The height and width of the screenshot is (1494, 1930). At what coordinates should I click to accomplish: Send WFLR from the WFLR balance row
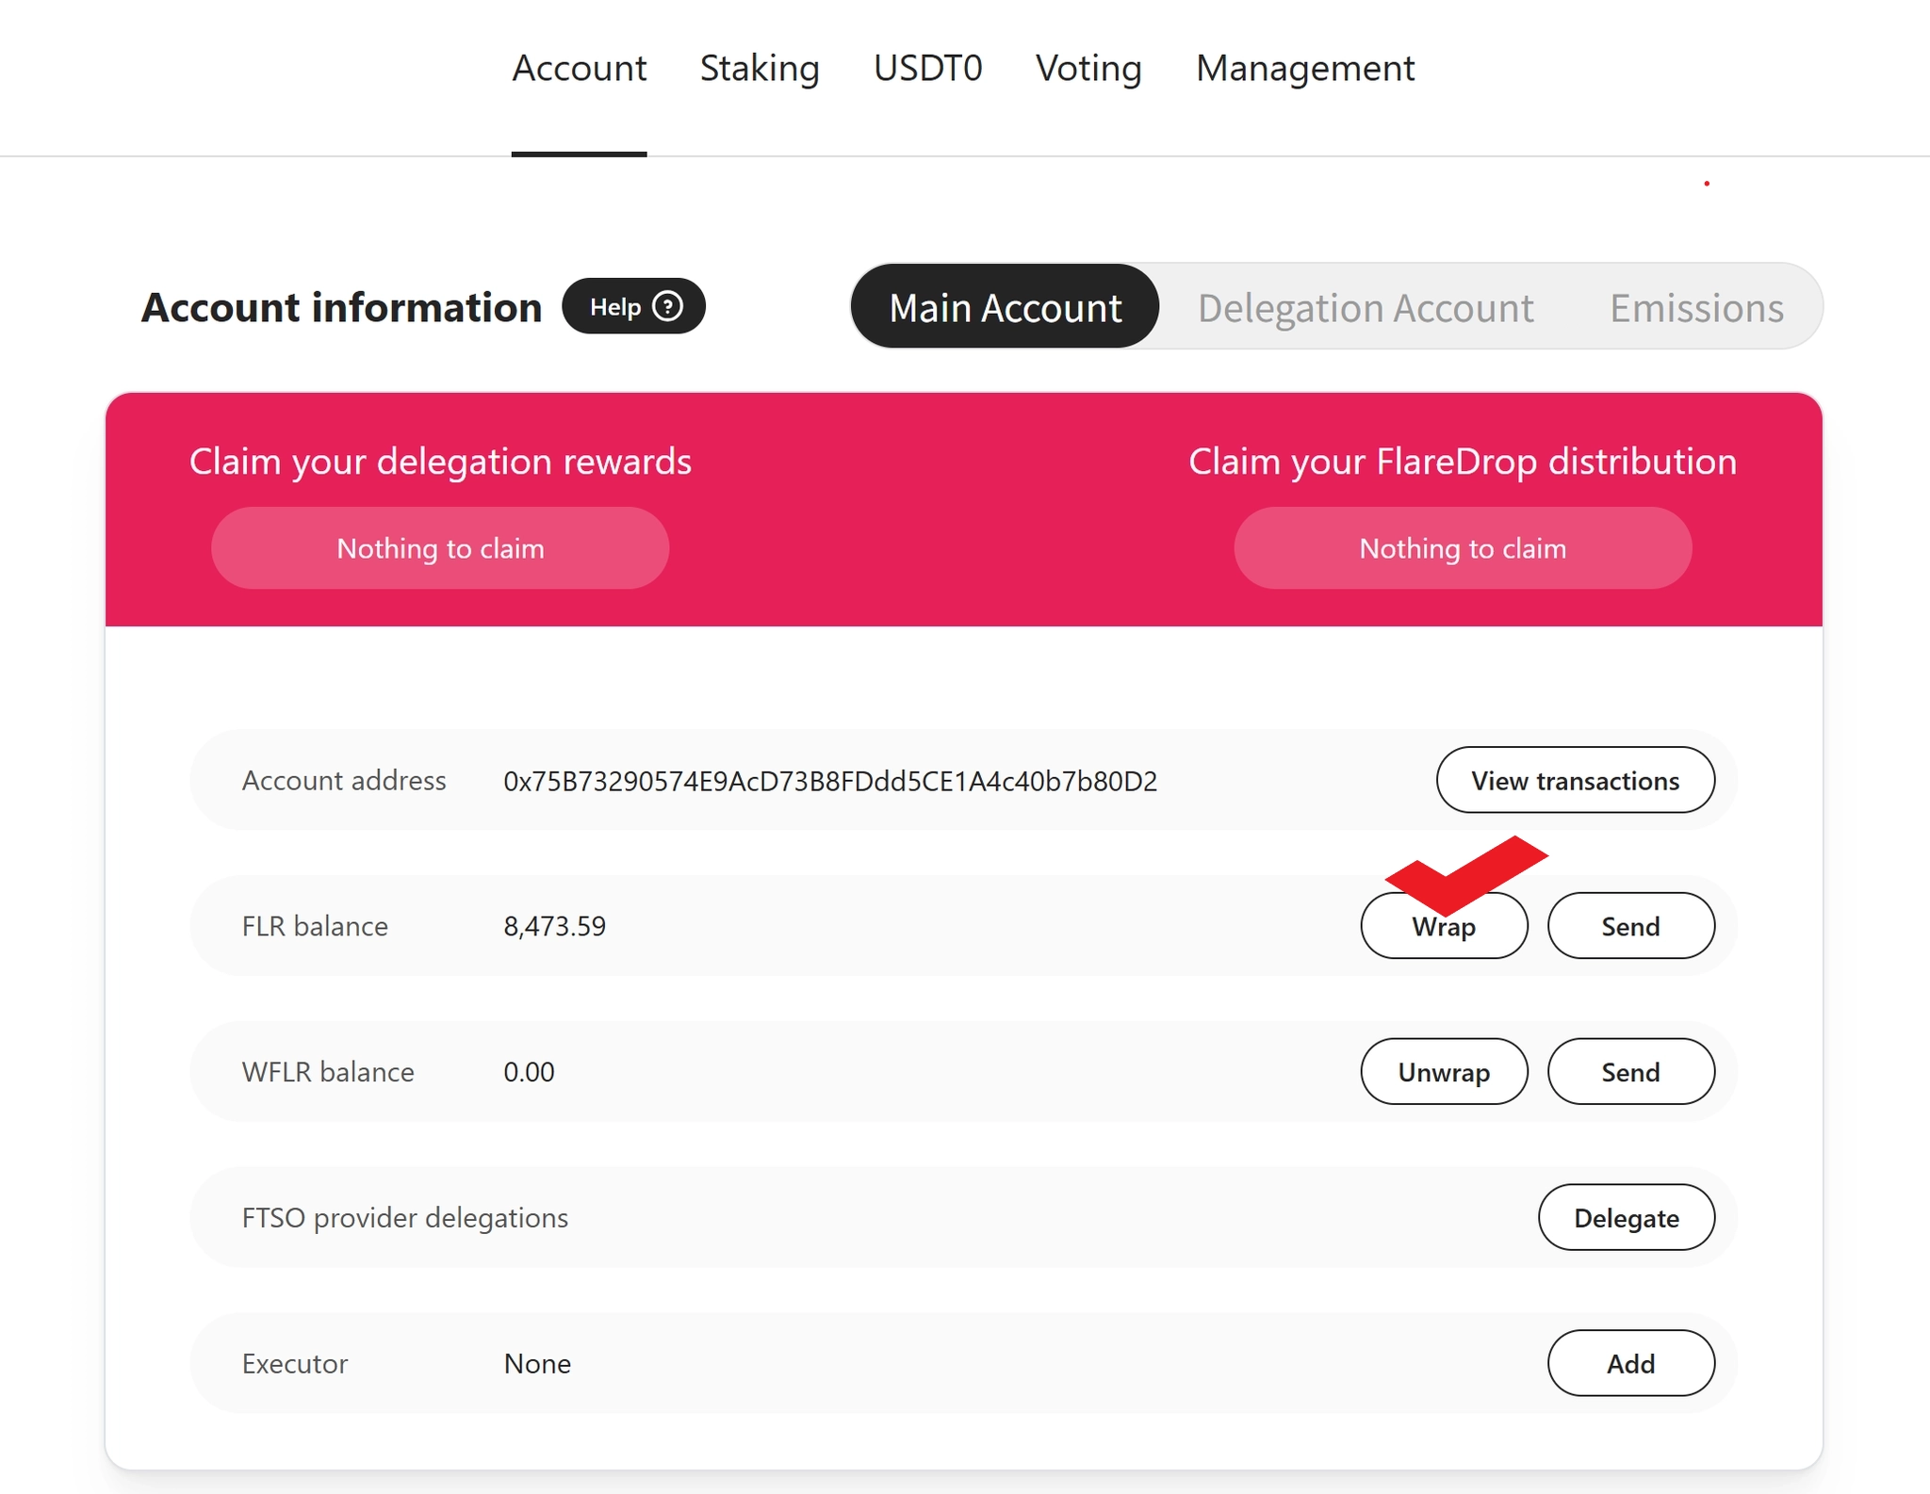point(1629,1072)
